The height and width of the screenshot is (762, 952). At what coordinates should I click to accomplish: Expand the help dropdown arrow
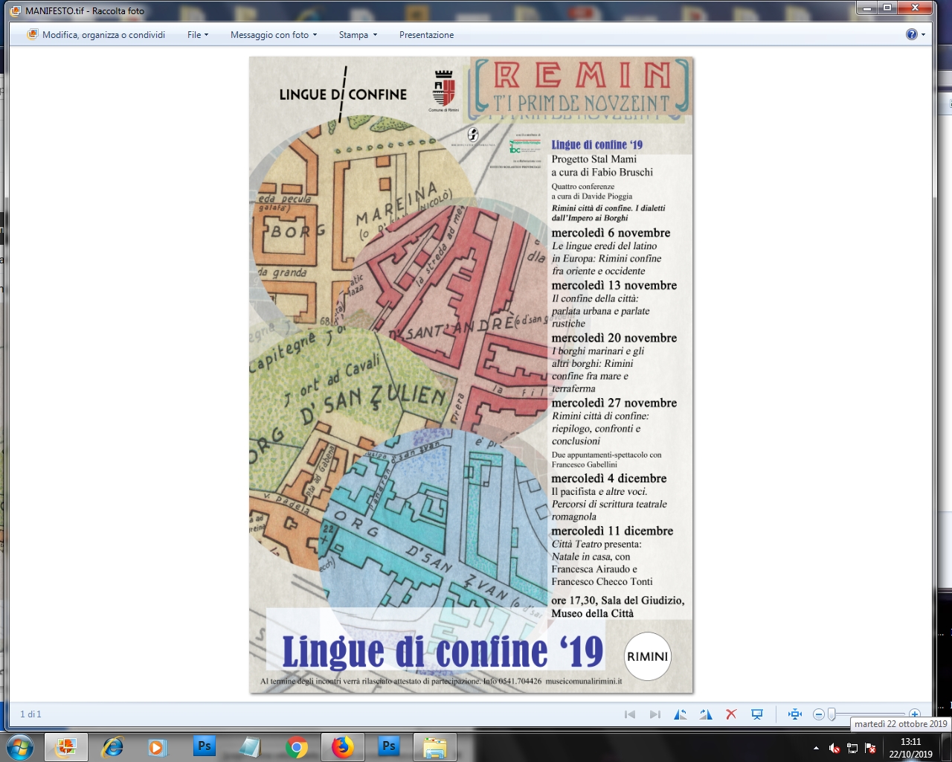pos(924,34)
